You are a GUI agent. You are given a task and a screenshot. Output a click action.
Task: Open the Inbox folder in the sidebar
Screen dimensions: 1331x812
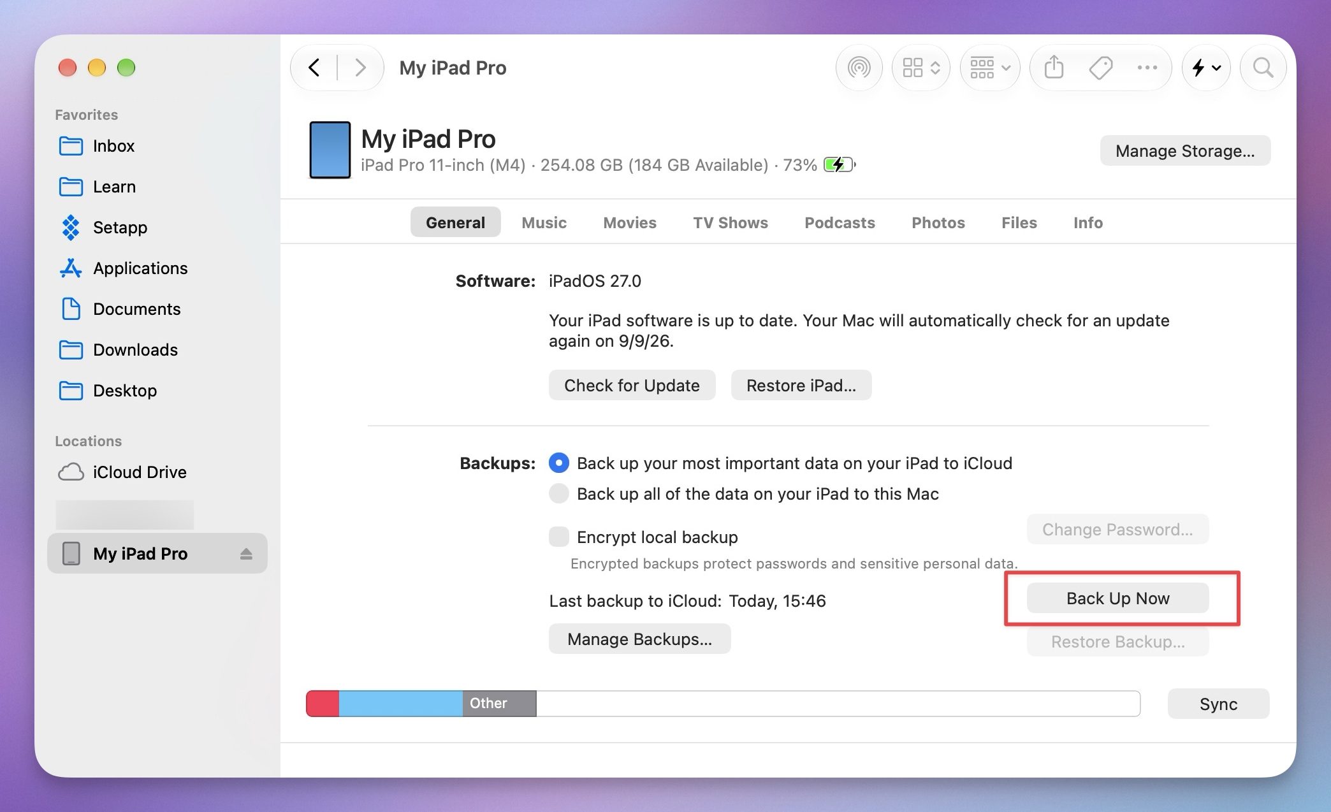[x=157, y=146]
